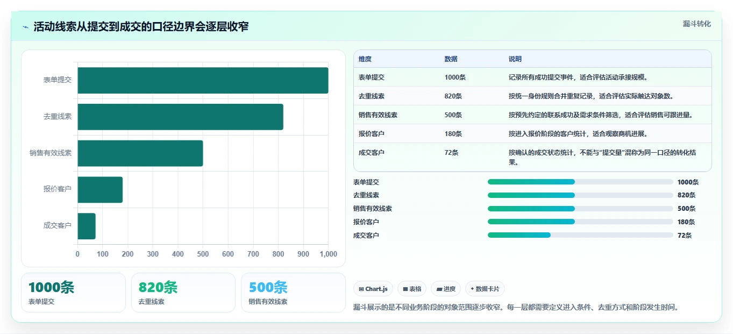Select the 表格 tag chip
The image size is (733, 334).
[x=412, y=289]
